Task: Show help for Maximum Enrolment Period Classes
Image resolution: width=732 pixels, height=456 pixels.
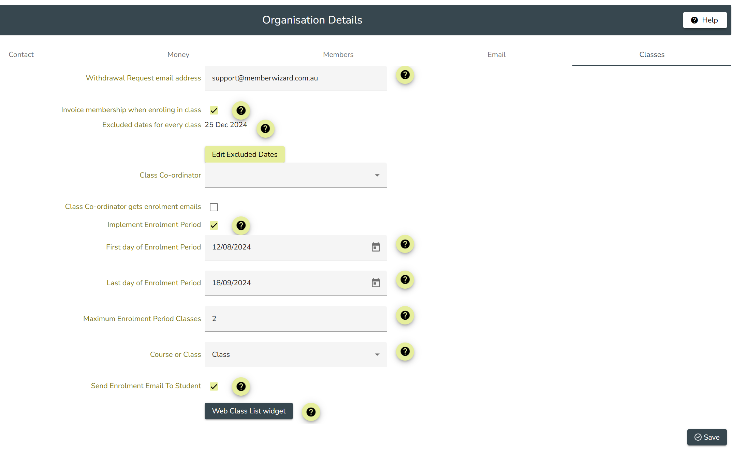Action: tap(405, 316)
